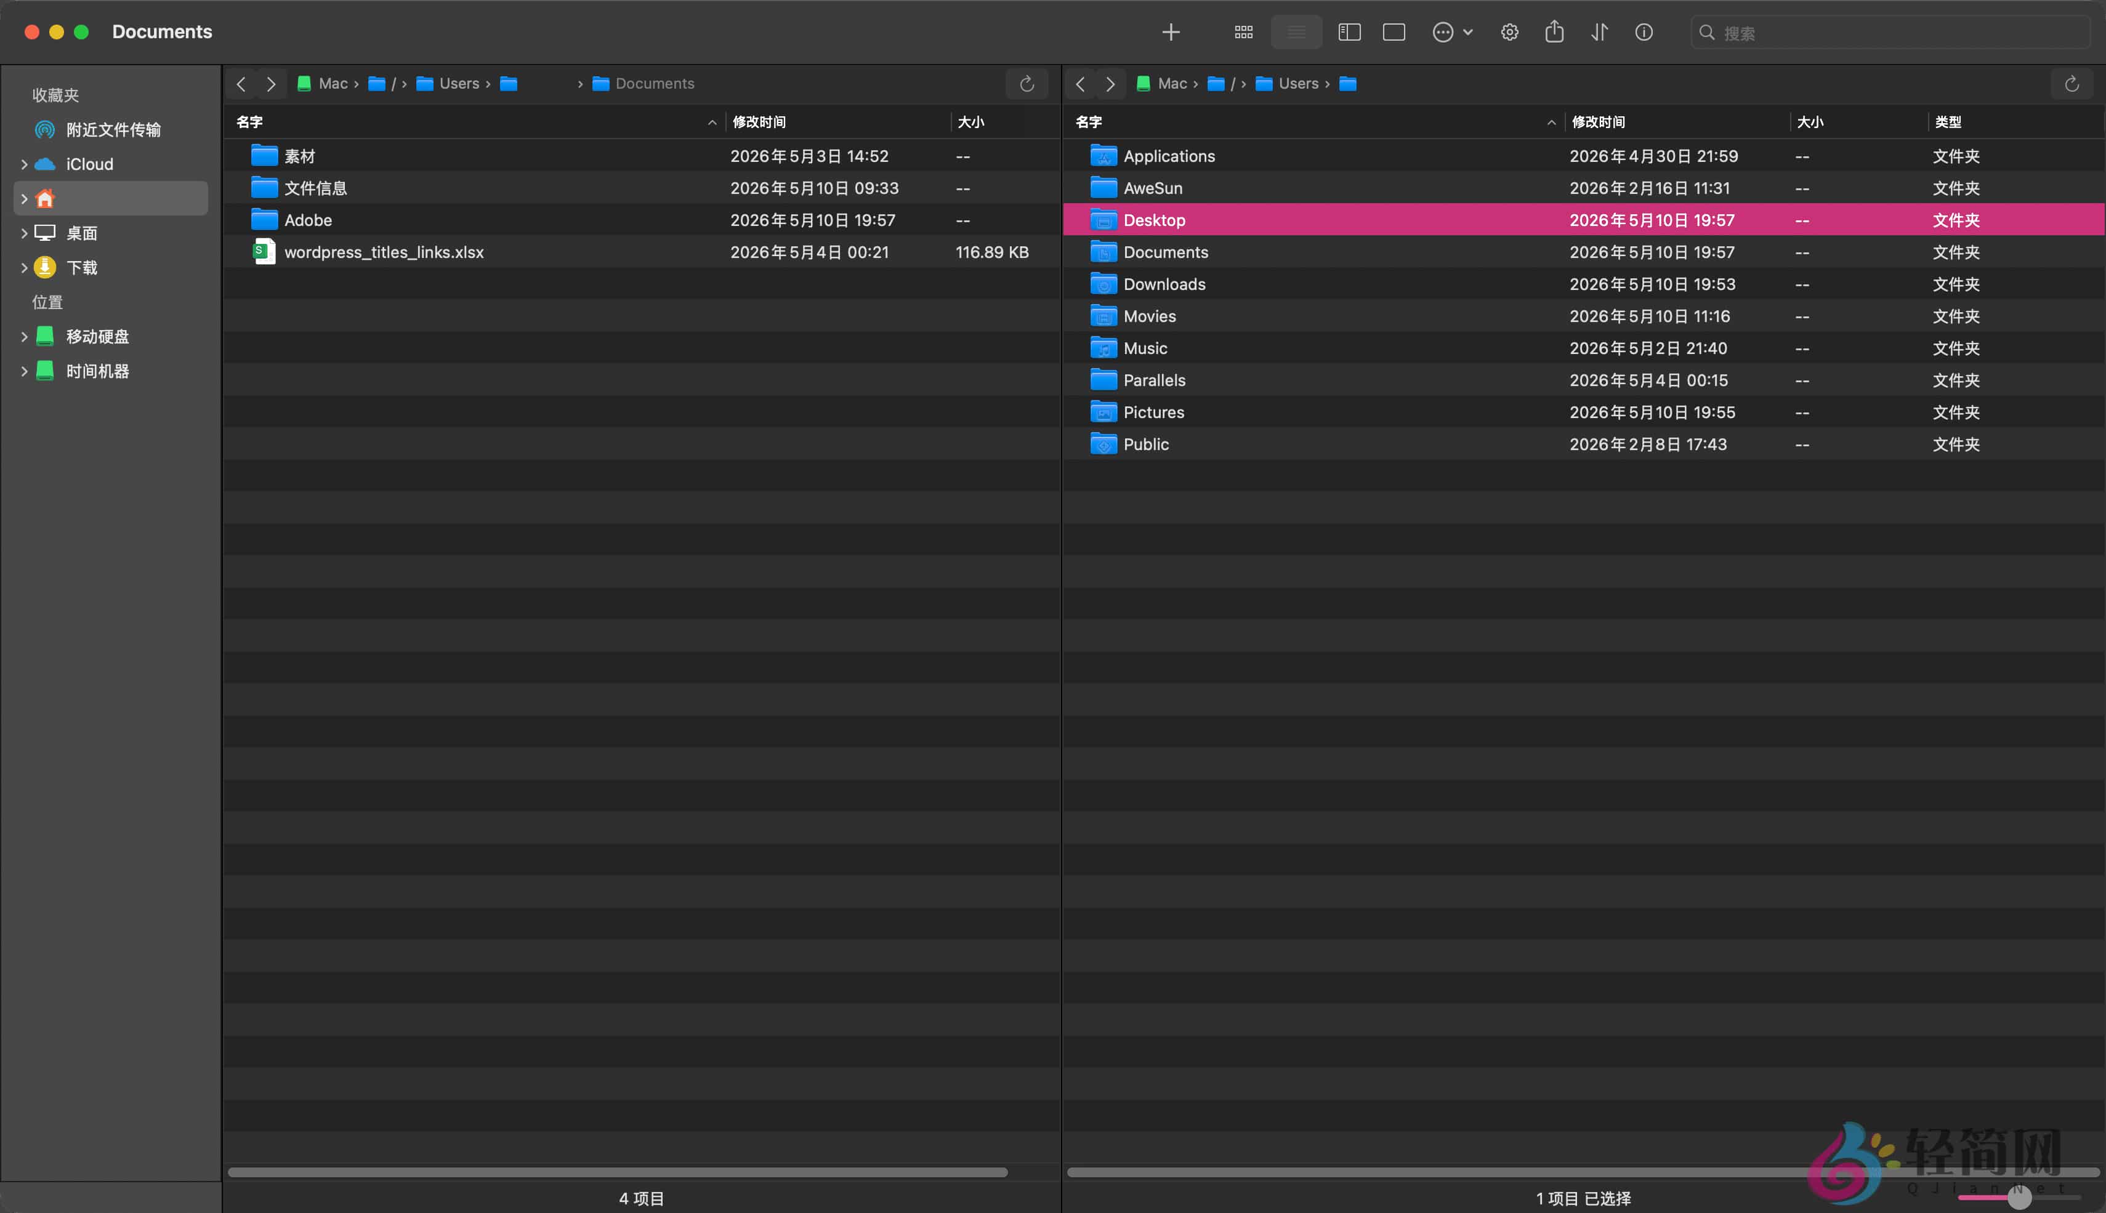Viewport: 2106px width, 1213px height.
Task: Open the ellipsis actions dropdown
Action: pyautogui.click(x=1452, y=33)
